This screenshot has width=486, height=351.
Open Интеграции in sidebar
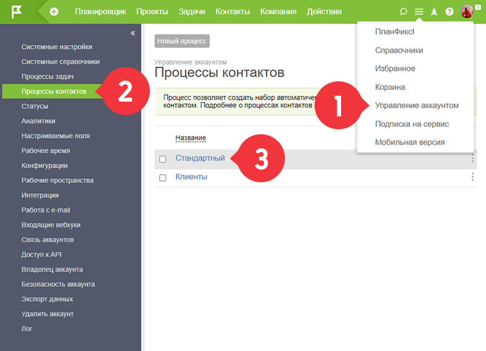(x=40, y=195)
